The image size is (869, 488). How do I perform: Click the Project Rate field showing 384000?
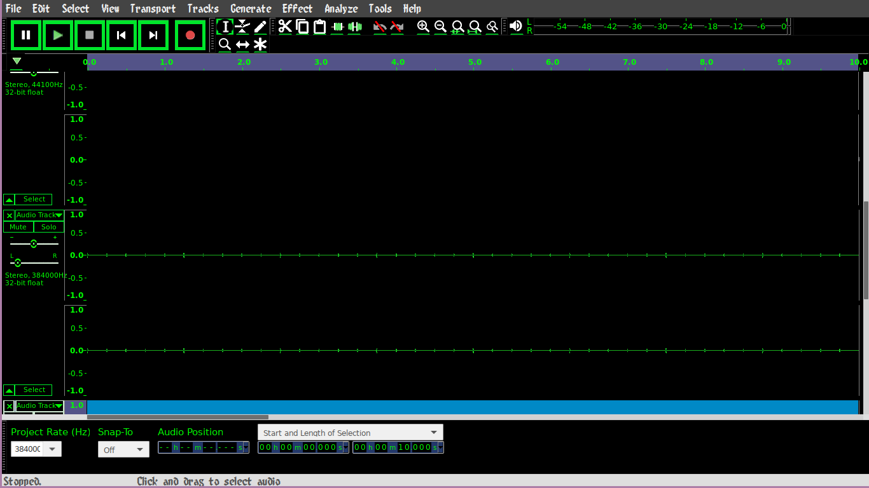(27, 449)
